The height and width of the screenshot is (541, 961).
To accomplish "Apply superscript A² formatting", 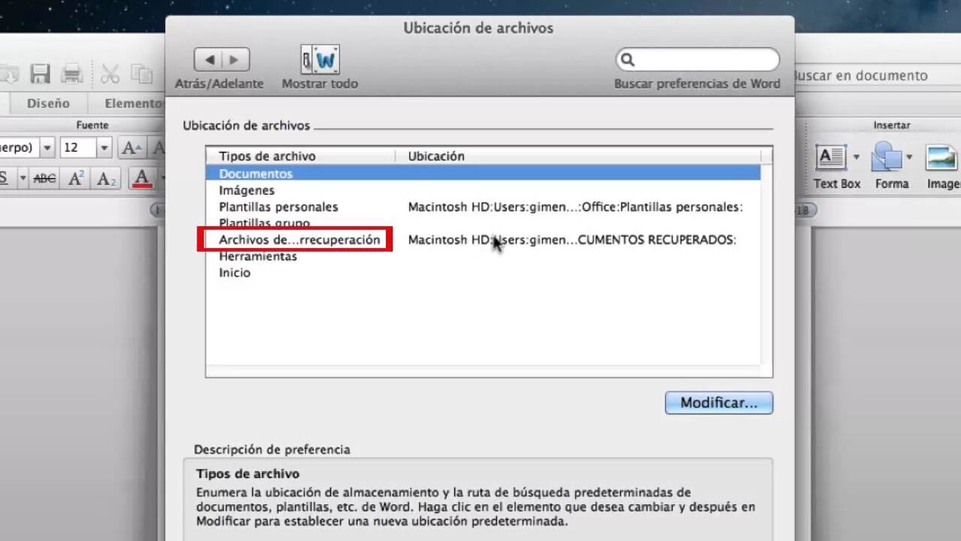I will point(76,178).
